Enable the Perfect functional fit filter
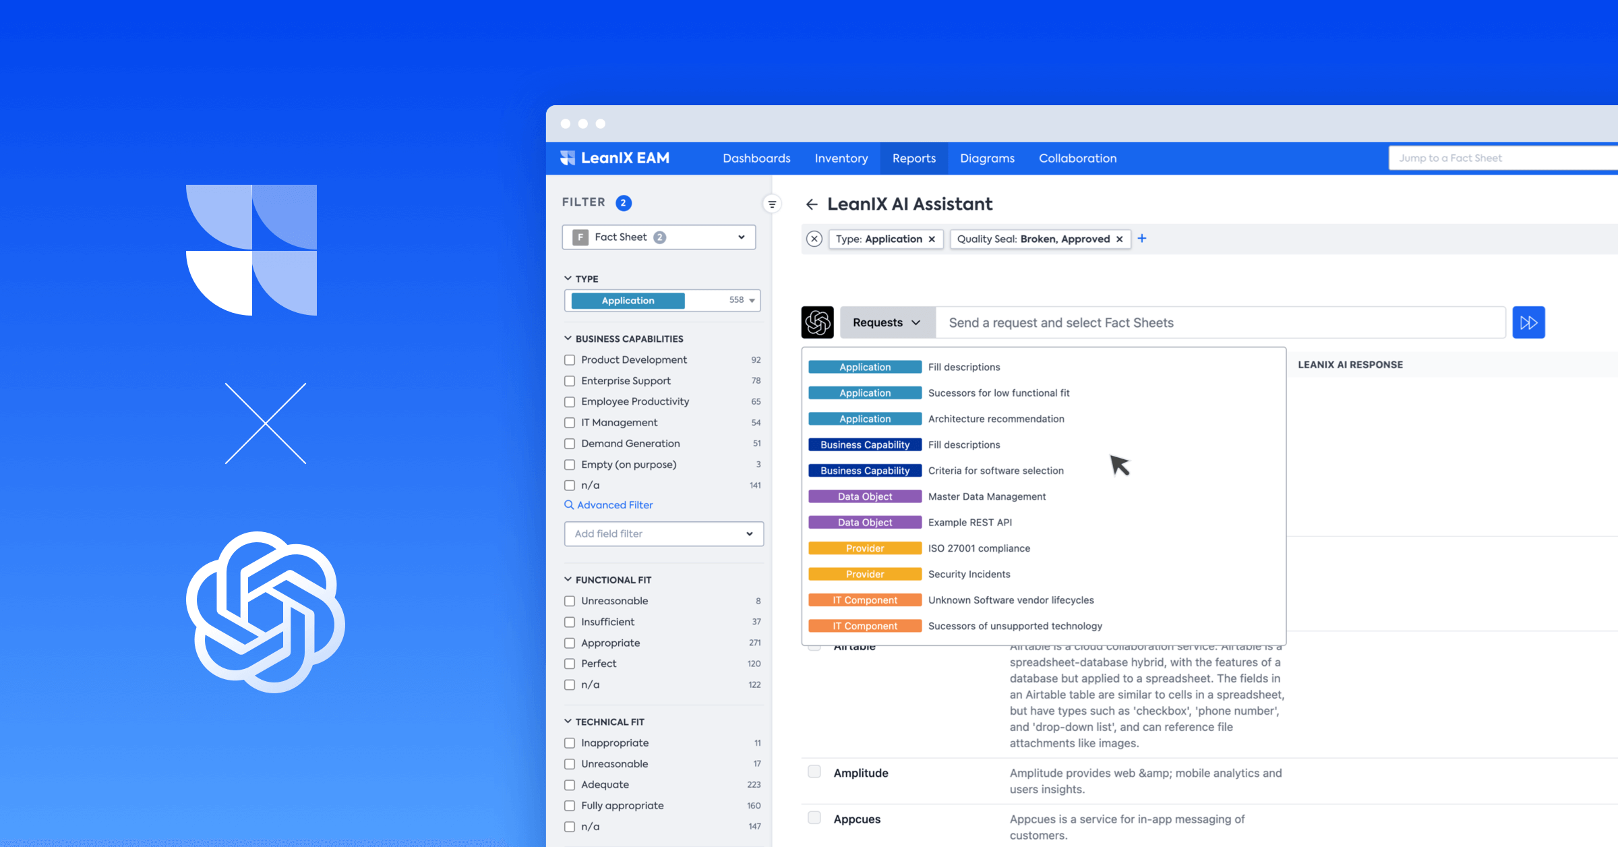The width and height of the screenshot is (1618, 847). click(570, 664)
